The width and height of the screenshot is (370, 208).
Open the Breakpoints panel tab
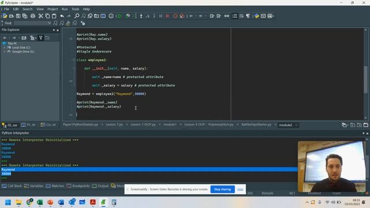click(x=78, y=186)
